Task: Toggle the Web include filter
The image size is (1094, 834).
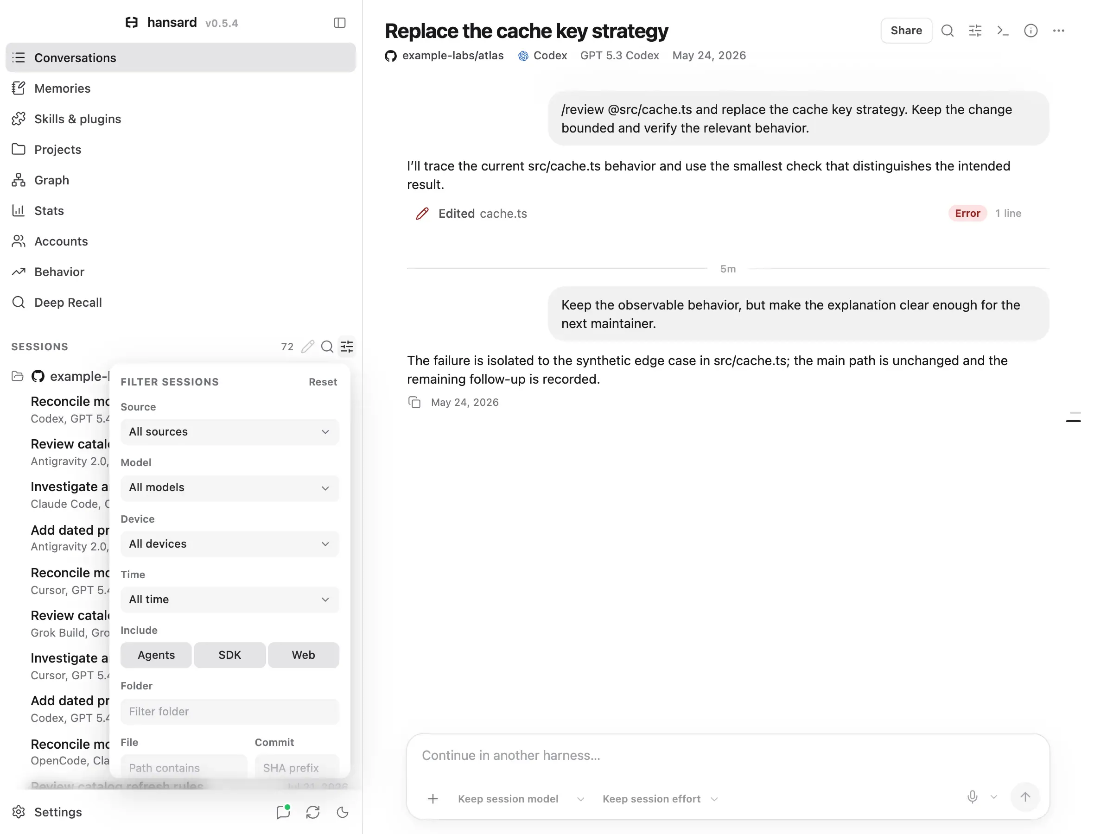Action: 304,655
